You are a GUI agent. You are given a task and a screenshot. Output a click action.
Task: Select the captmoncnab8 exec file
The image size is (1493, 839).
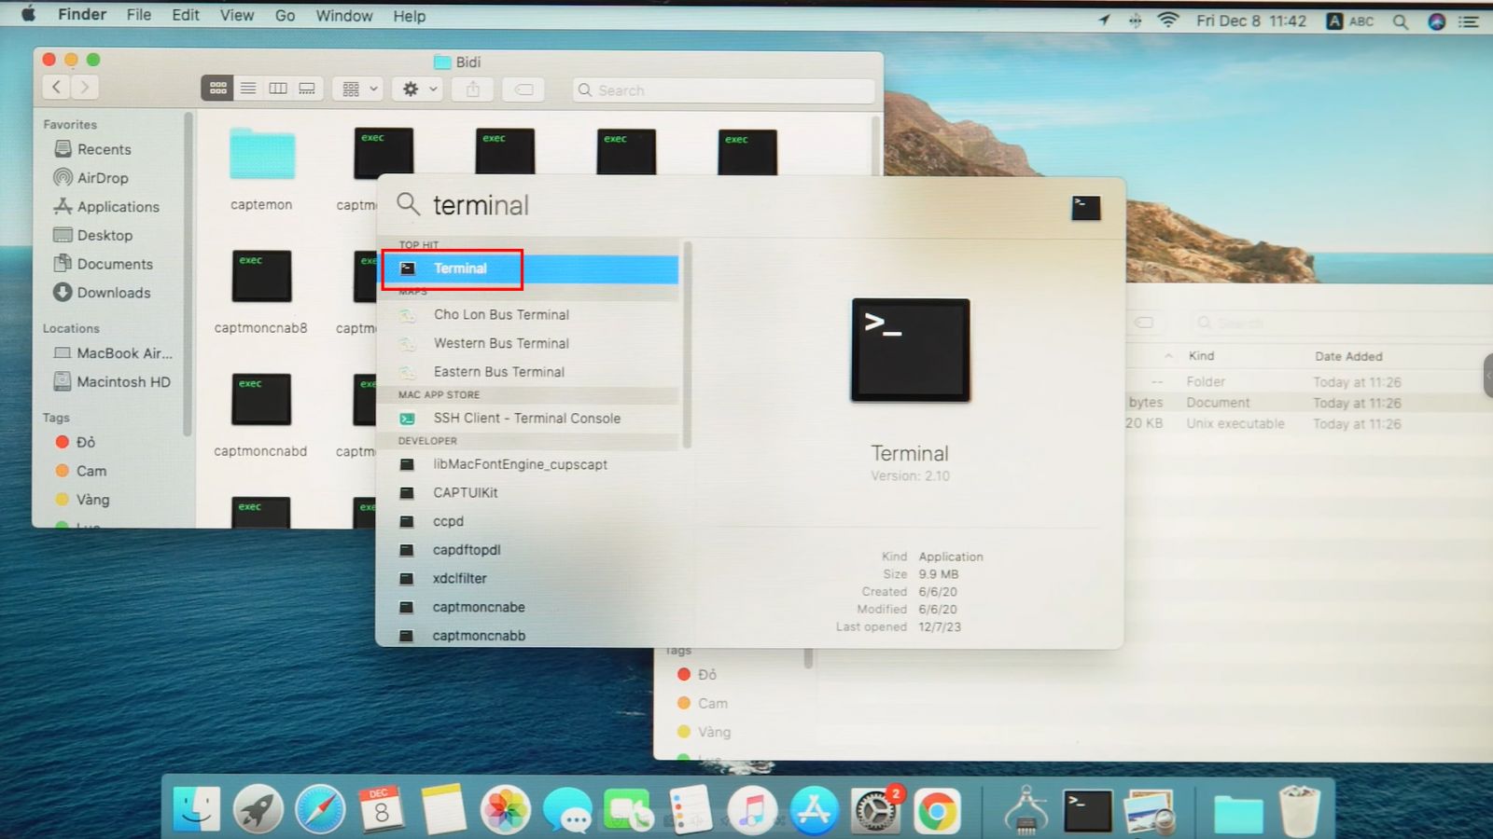tap(261, 276)
